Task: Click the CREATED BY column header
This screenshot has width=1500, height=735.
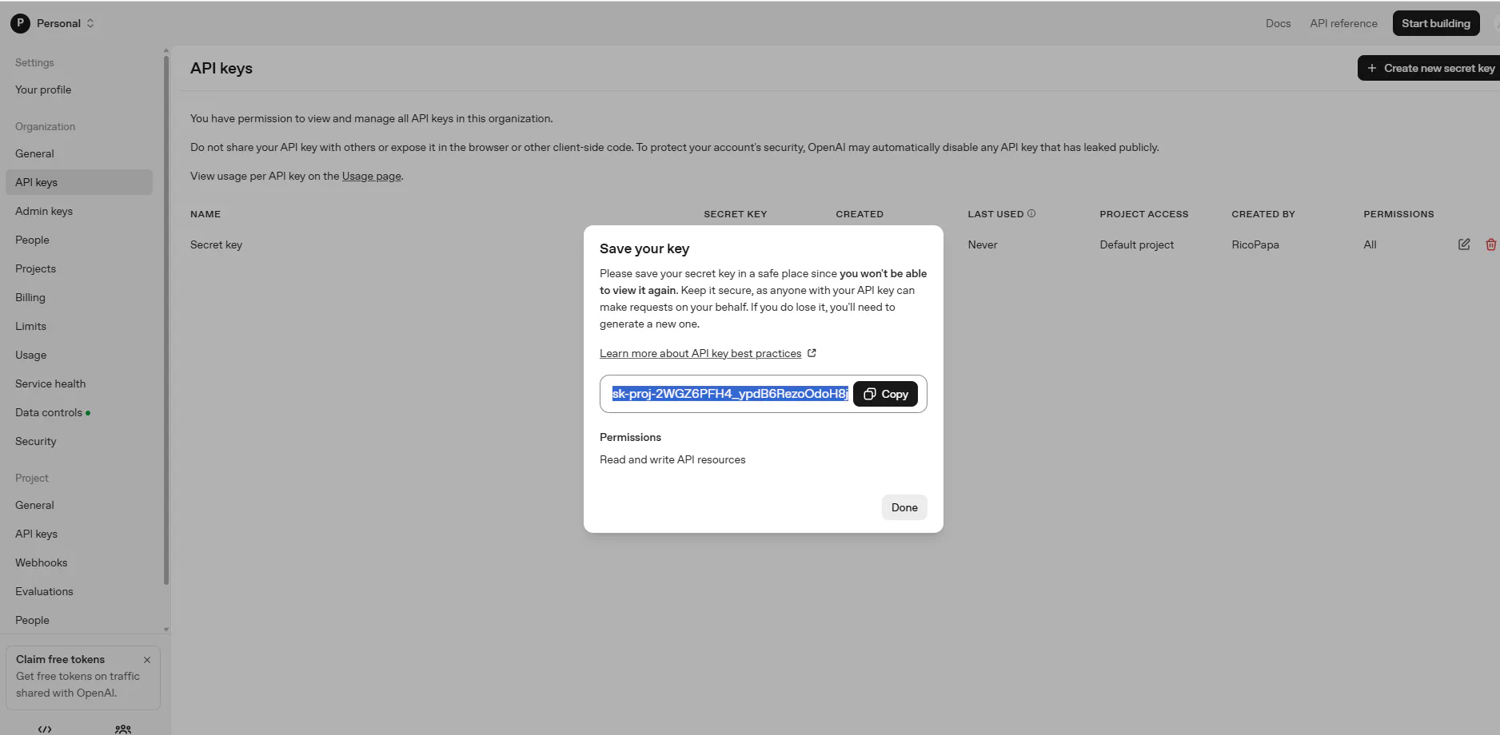Action: coord(1263,214)
